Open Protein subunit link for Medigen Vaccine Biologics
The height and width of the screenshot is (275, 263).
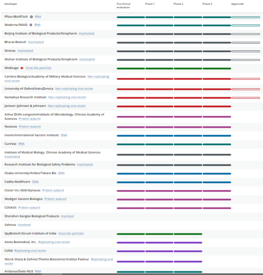coord(56,199)
